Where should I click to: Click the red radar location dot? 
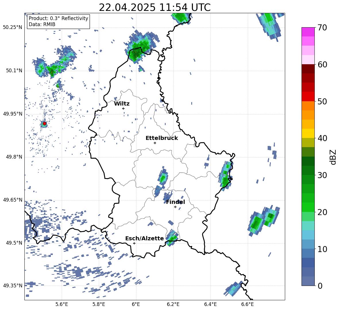45,124
